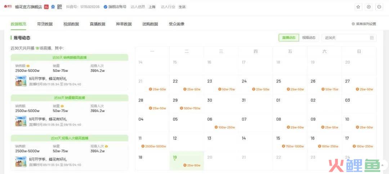Click the calendar icon in the 近30天 field

pos(372,38)
